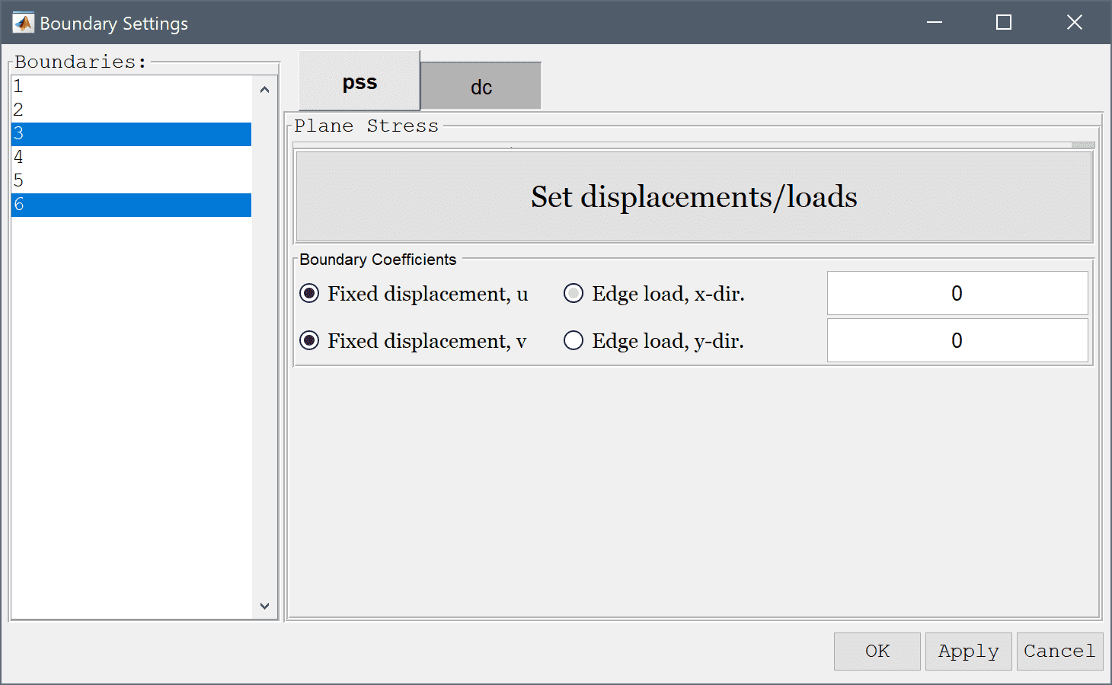
Task: Switch to the dc tab
Action: click(x=481, y=87)
